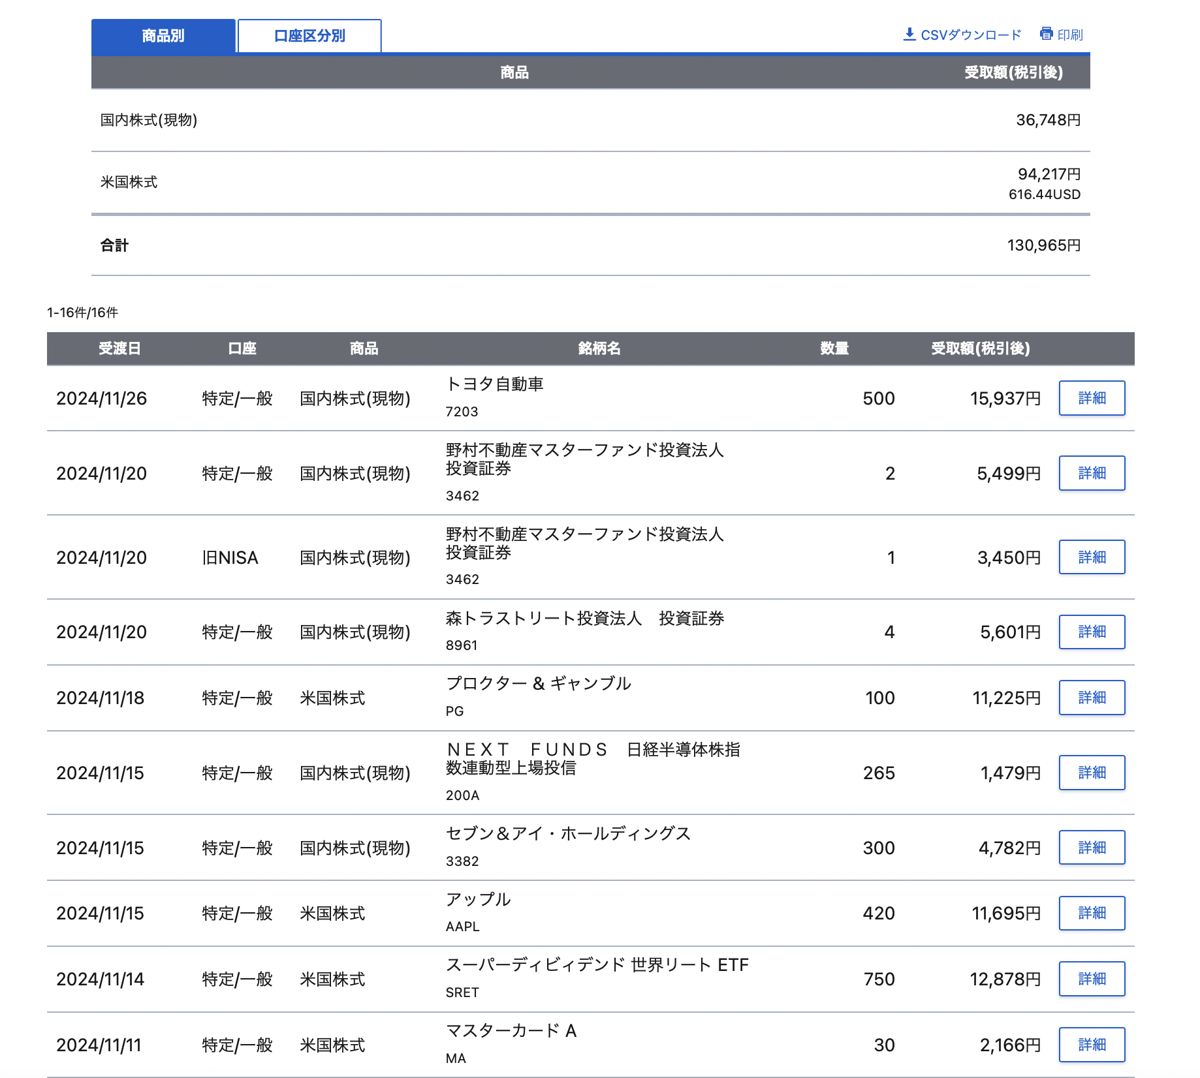Screen dimensions: 1200x1078
Task: Open 詳細 for 森トラストリート投資法人
Action: 1092,632
